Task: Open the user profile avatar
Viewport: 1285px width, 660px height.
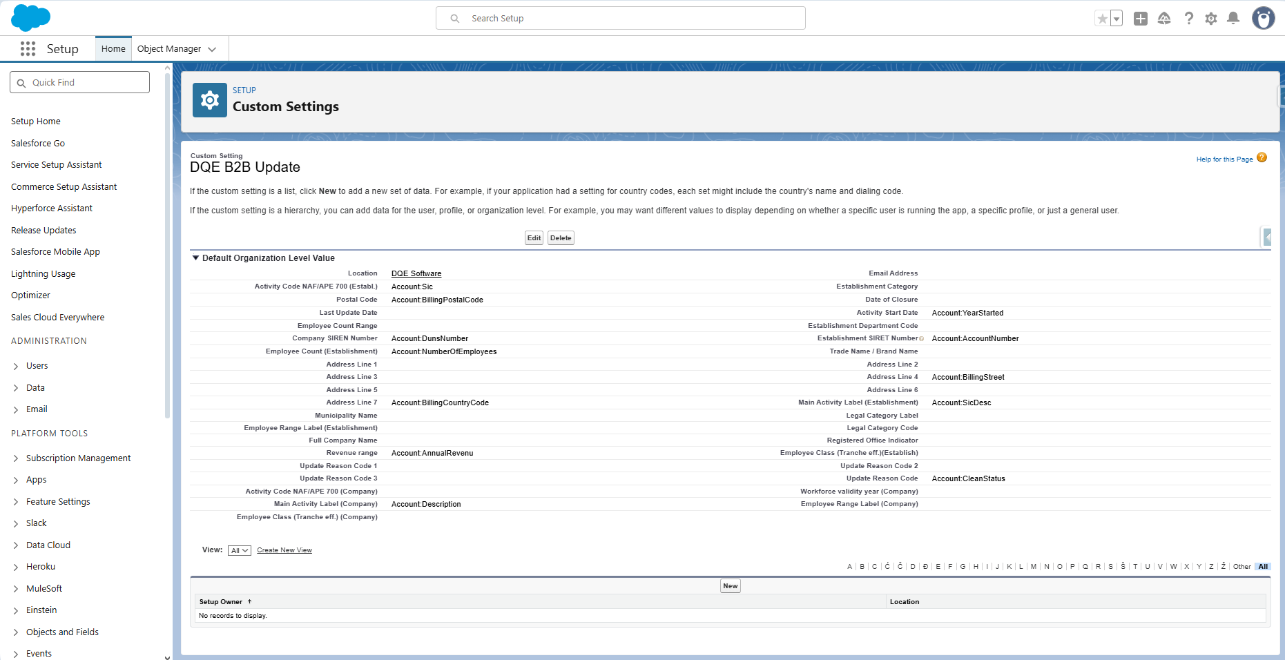Action: 1264,19
